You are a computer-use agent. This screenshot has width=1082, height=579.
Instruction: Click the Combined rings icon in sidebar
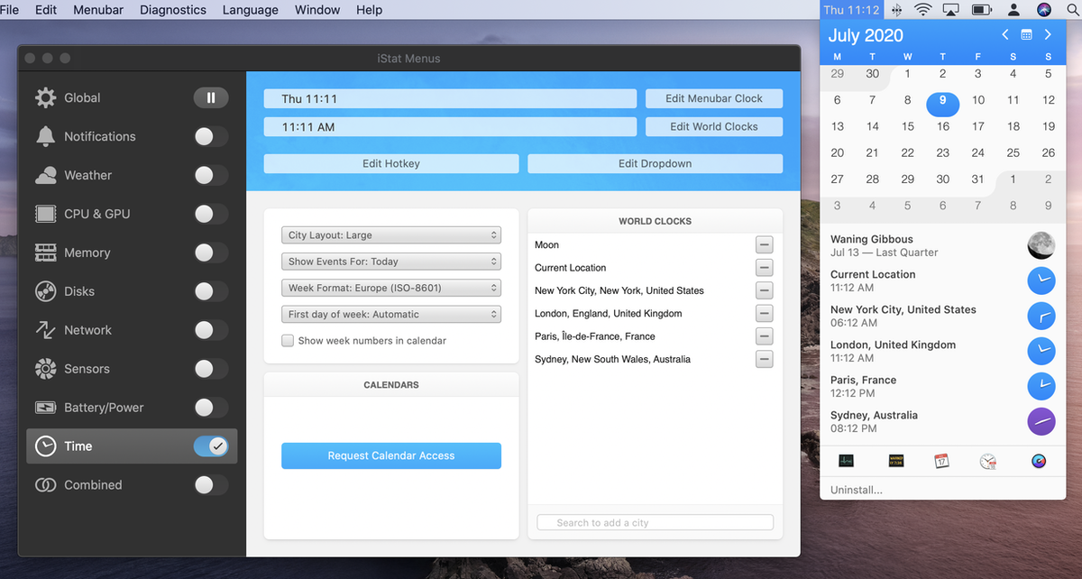(45, 485)
